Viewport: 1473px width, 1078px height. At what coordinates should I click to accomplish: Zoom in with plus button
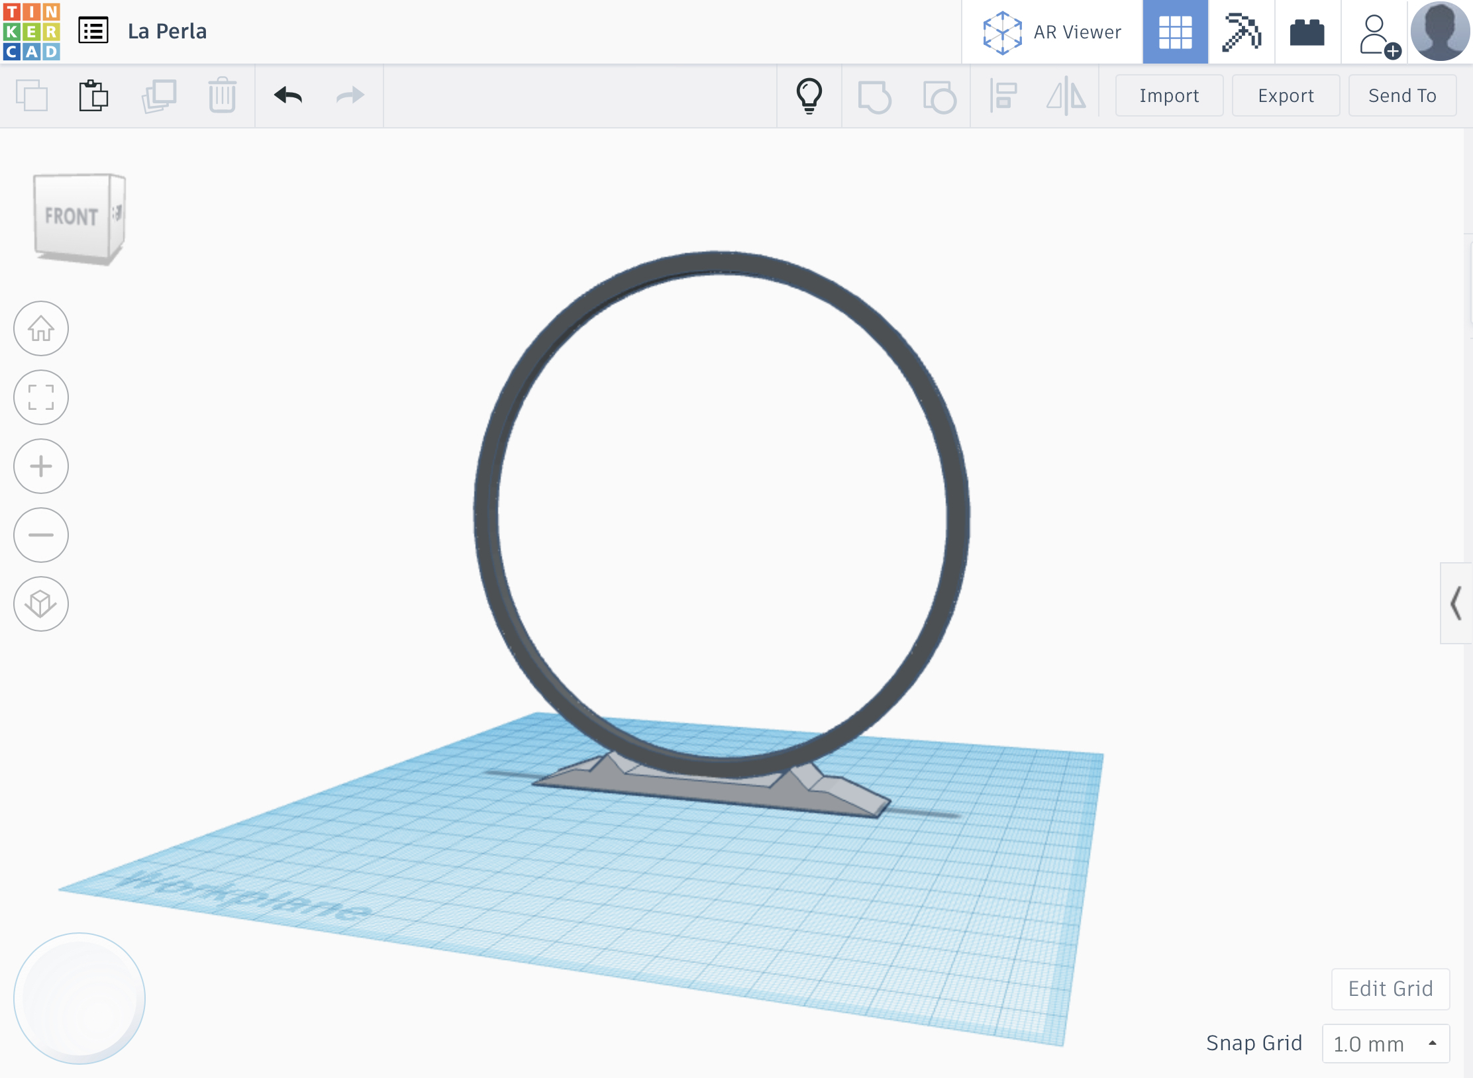(41, 466)
